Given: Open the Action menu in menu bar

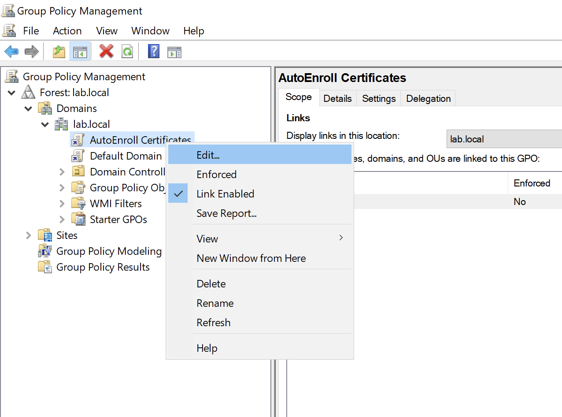Looking at the screenshot, I should coord(67,31).
